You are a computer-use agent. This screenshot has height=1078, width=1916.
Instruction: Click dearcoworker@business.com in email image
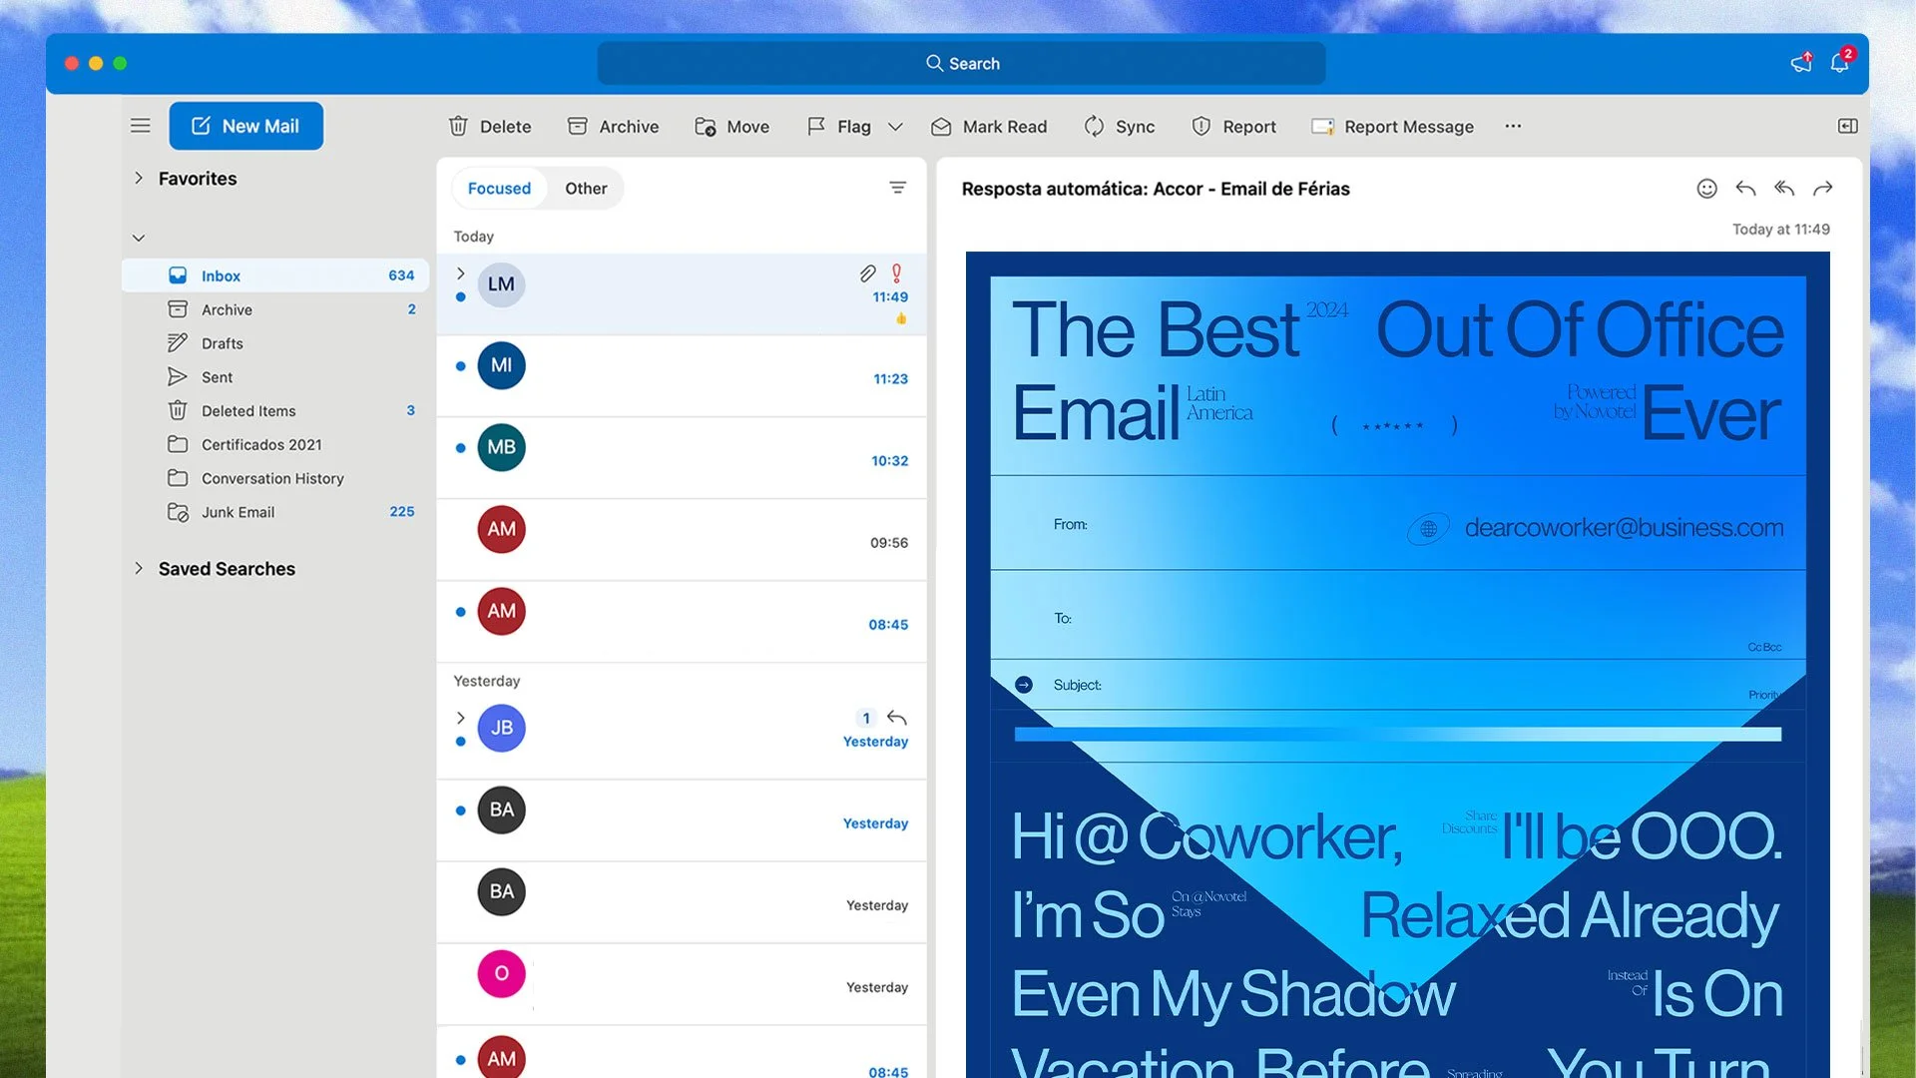[1624, 527]
